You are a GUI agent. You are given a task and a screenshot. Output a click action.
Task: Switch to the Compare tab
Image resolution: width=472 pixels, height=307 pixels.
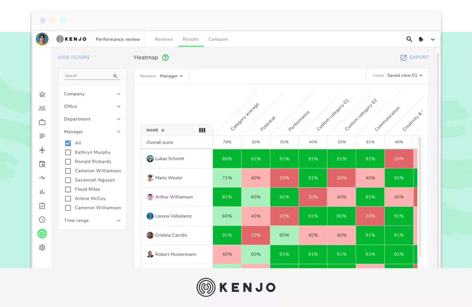218,39
